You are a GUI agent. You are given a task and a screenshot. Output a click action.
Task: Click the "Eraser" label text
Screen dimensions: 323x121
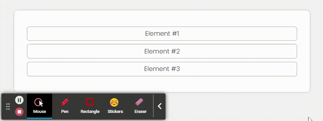(141, 112)
